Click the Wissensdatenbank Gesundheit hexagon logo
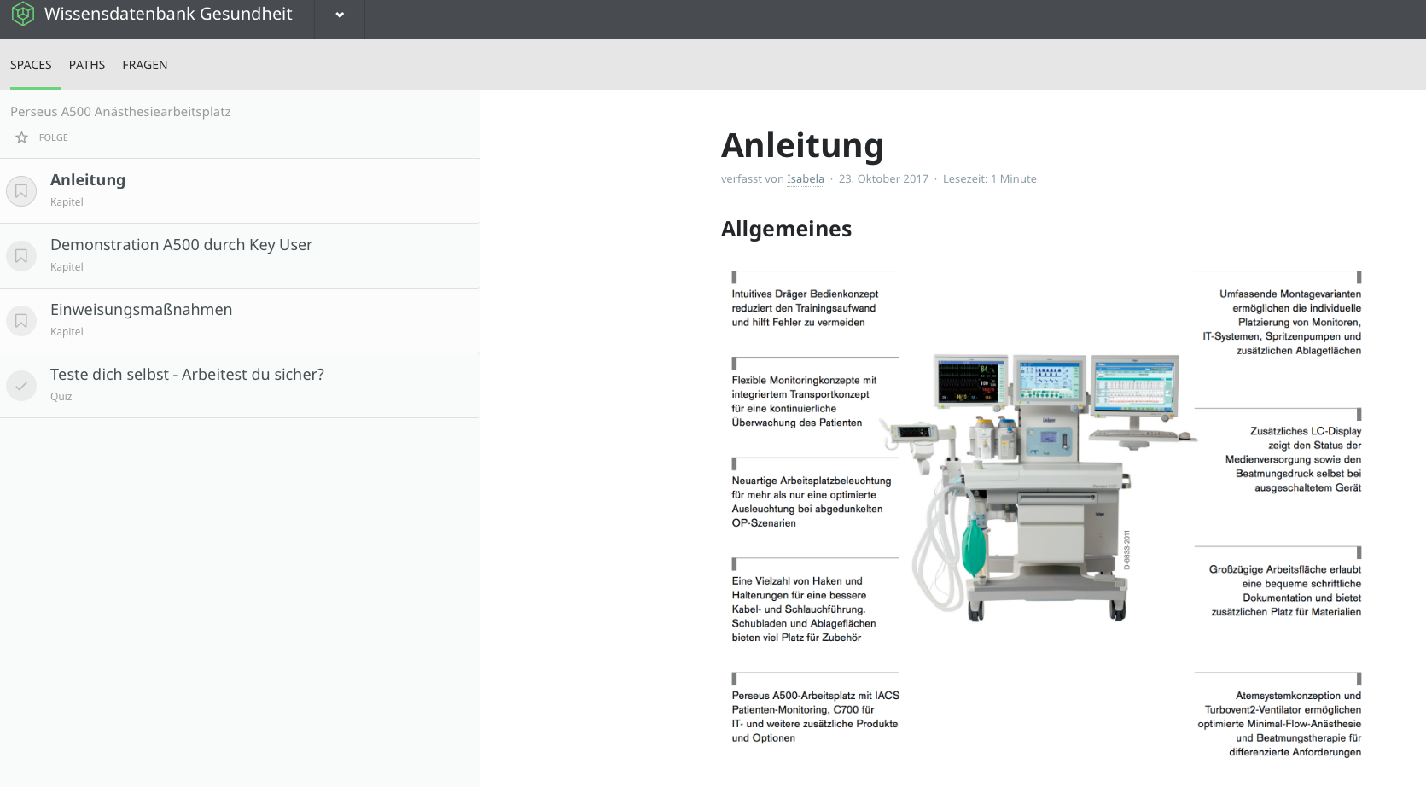This screenshot has width=1426, height=787. point(23,14)
